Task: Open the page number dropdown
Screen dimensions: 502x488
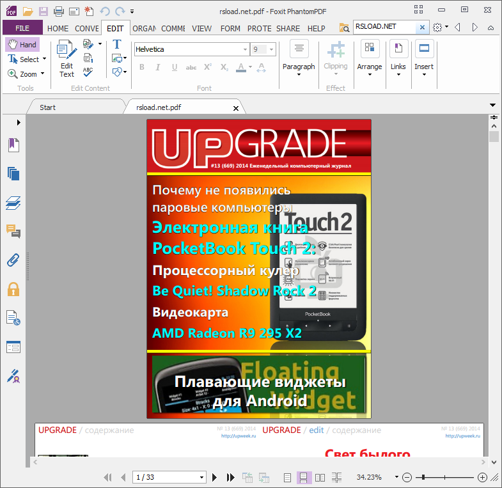Action: click(202, 477)
